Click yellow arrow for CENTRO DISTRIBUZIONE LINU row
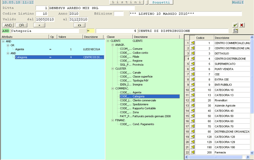The width and height of the screenshot is (254, 160). tap(193, 48)
